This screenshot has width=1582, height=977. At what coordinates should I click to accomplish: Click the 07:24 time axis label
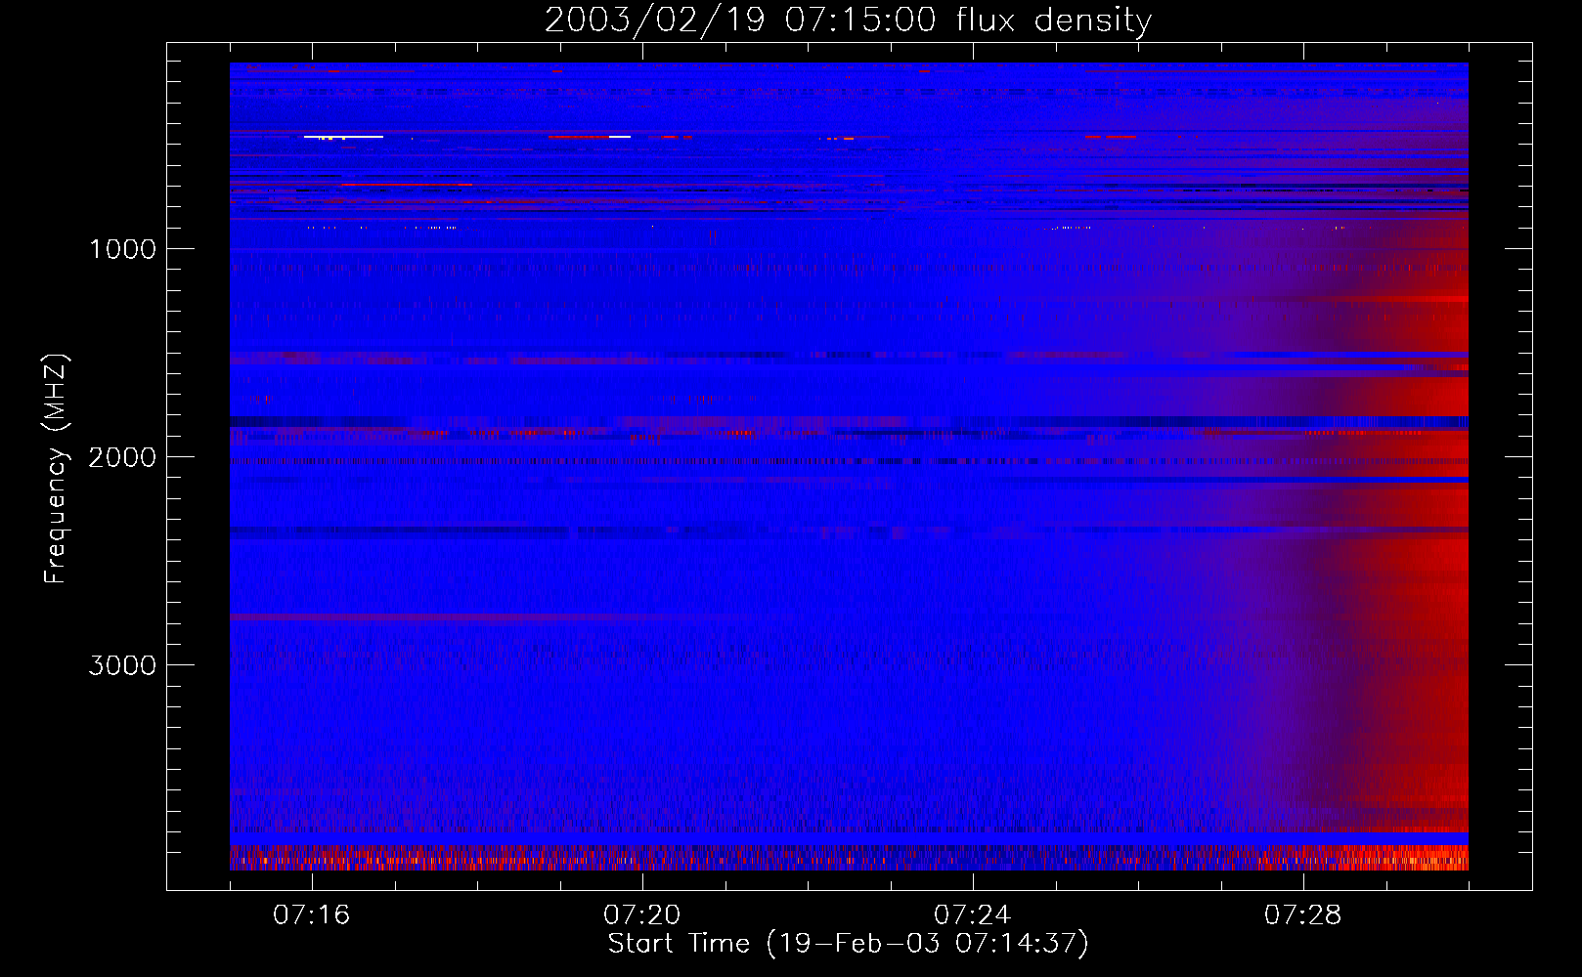tap(973, 915)
